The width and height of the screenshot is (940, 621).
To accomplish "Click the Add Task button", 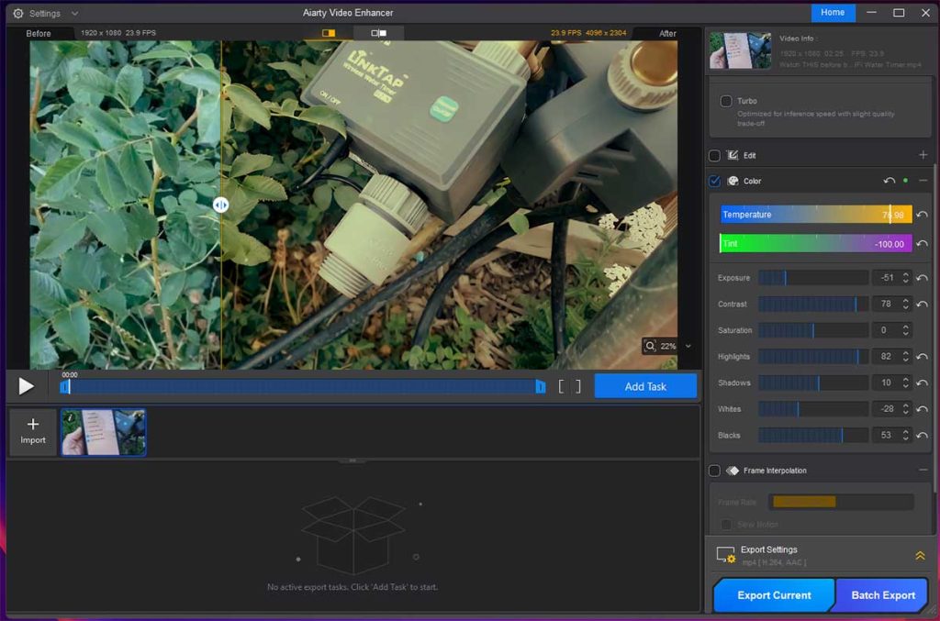I will [x=645, y=386].
